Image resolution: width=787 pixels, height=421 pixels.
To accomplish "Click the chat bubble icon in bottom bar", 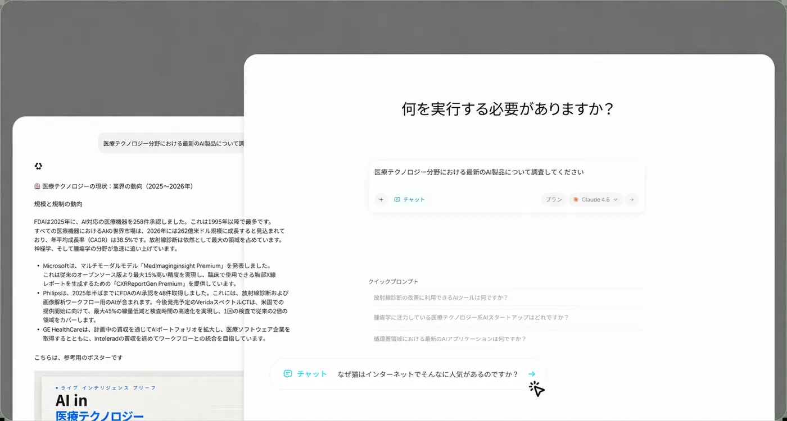I will [288, 374].
